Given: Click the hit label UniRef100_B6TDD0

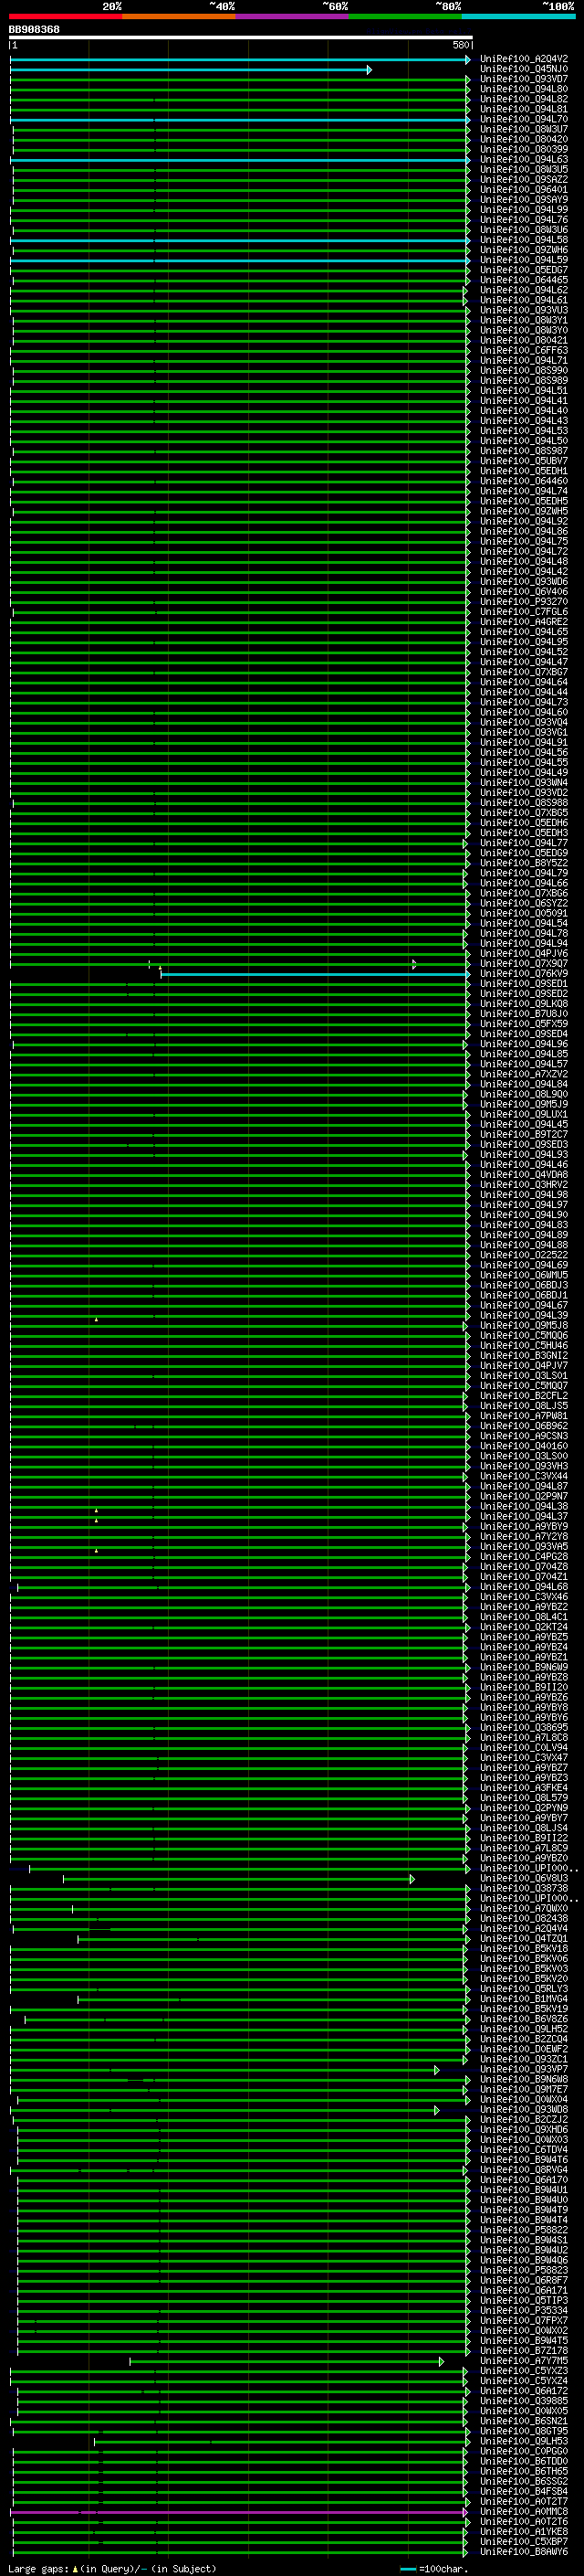Looking at the screenshot, I should [524, 2461].
